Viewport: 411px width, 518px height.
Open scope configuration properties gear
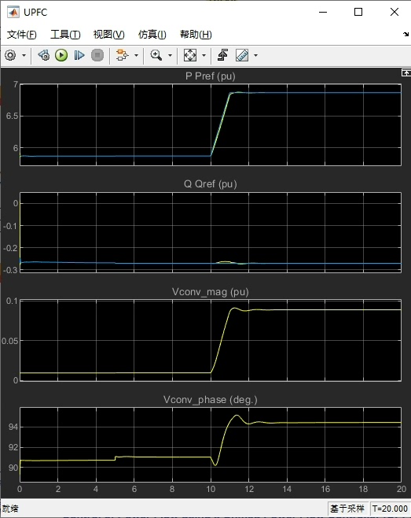[x=10, y=55]
